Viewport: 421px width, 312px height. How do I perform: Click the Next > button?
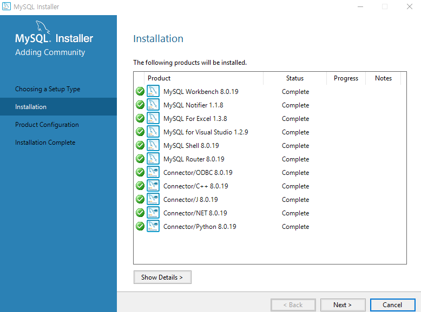point(343,305)
